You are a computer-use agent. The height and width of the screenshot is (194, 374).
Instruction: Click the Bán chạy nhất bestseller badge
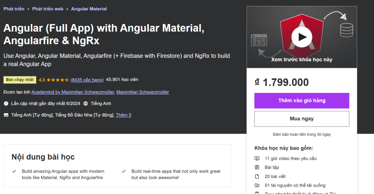pyautogui.click(x=20, y=80)
